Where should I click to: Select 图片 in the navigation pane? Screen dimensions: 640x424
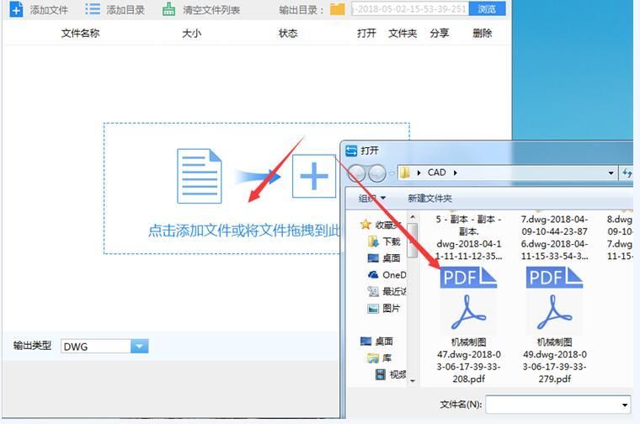[x=385, y=308]
